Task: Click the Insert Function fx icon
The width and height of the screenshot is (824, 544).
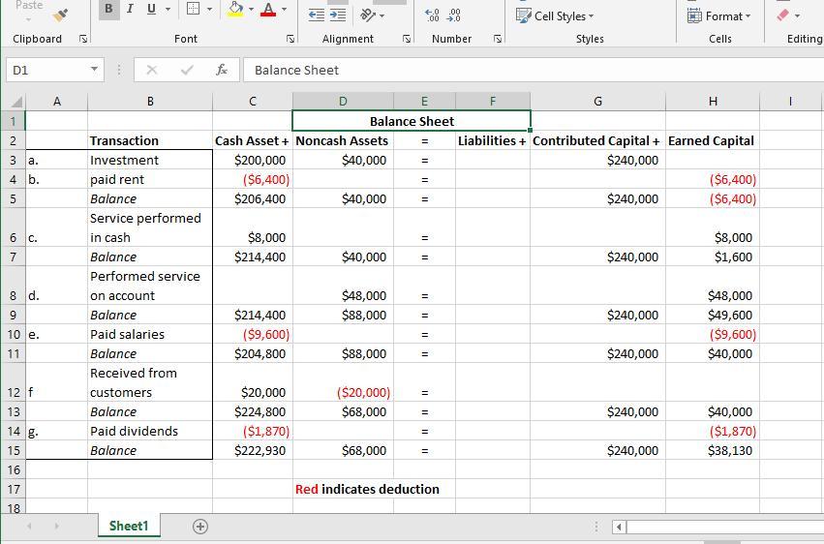Action: point(222,70)
